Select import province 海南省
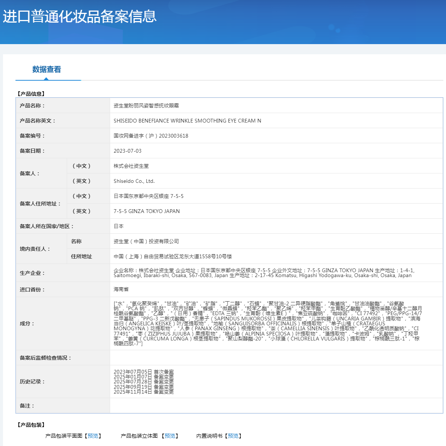This screenshot has height=446, width=446. 121,289
